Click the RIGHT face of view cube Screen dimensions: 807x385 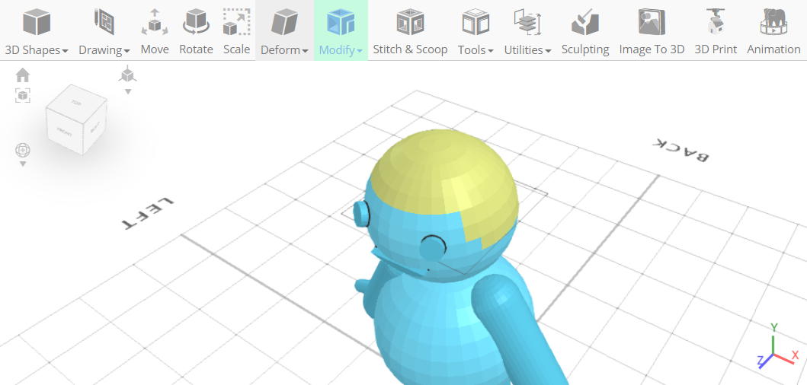tap(94, 128)
